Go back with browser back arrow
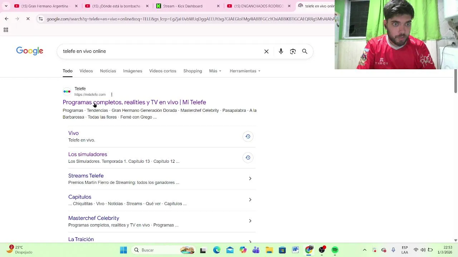 coord(6,19)
